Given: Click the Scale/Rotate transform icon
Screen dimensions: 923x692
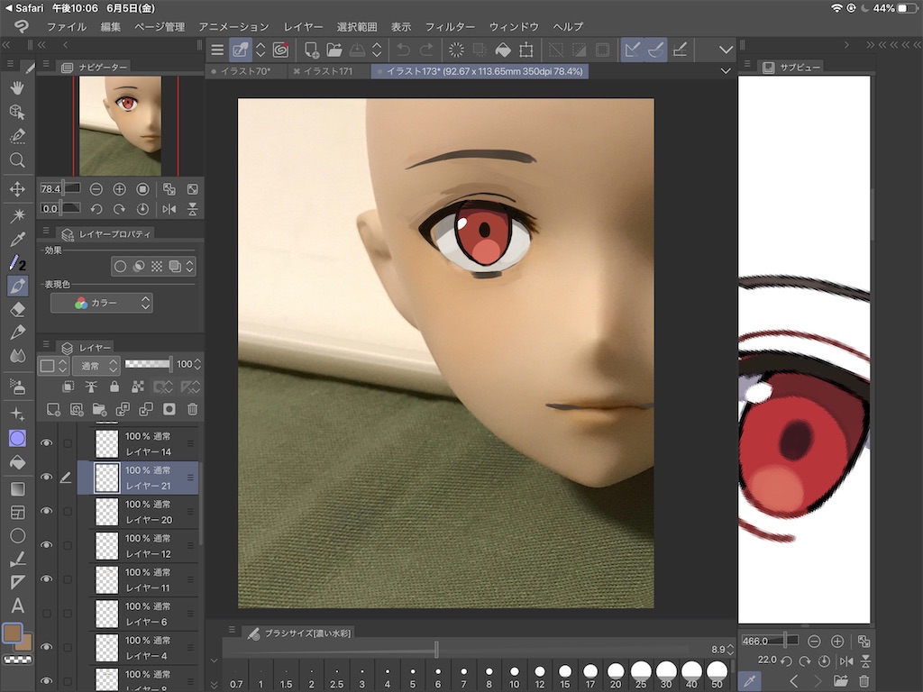Looking at the screenshot, I should (526, 50).
